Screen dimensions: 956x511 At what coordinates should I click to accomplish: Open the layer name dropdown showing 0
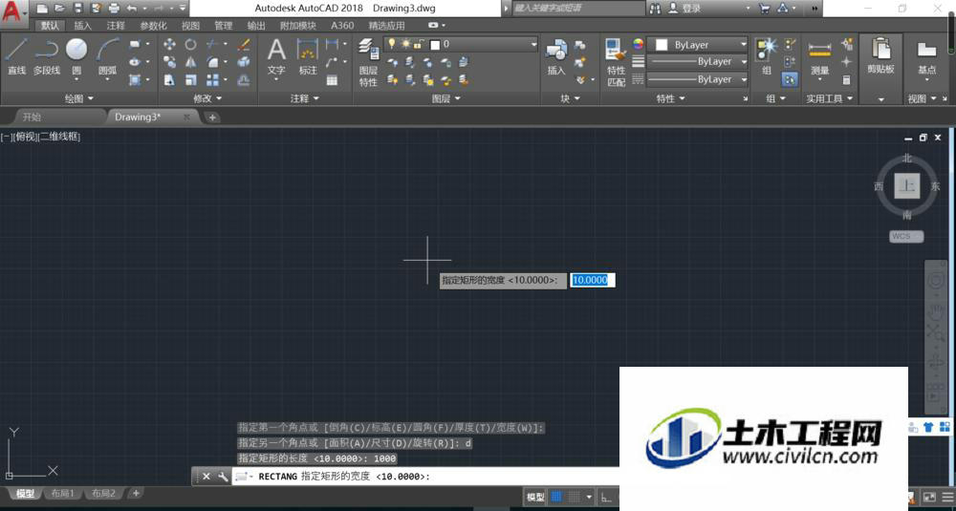tap(460, 45)
